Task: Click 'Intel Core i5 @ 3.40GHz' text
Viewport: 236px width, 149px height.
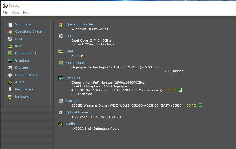Action: point(91,40)
